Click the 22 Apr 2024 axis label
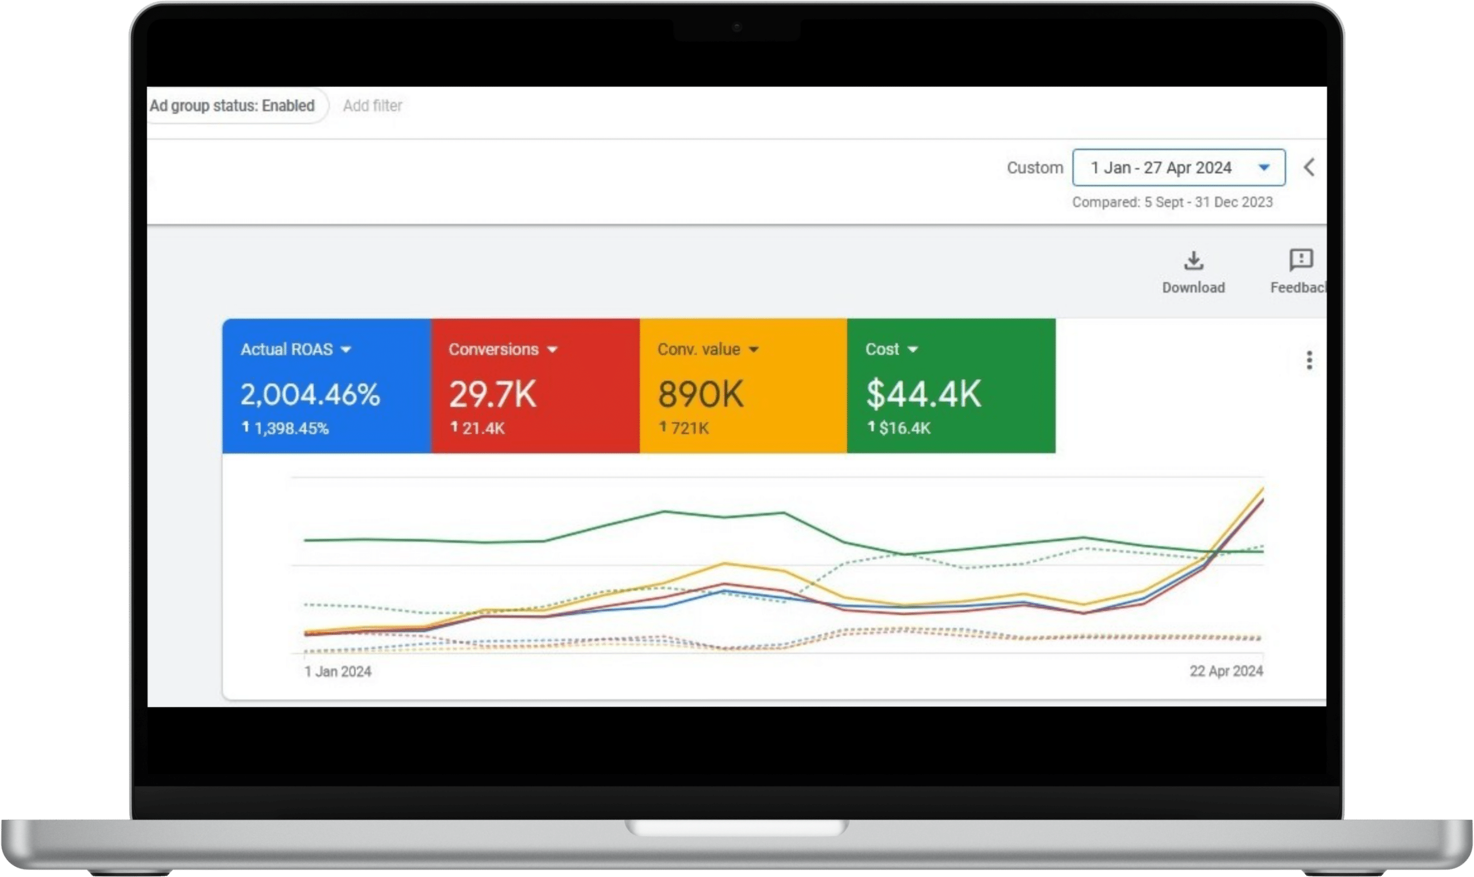Image resolution: width=1474 pixels, height=877 pixels. tap(1226, 671)
